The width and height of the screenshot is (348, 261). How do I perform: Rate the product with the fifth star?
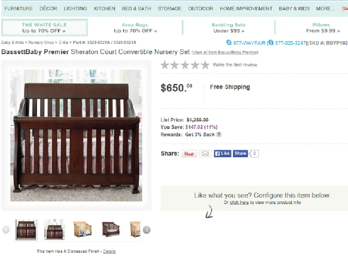coord(205,65)
